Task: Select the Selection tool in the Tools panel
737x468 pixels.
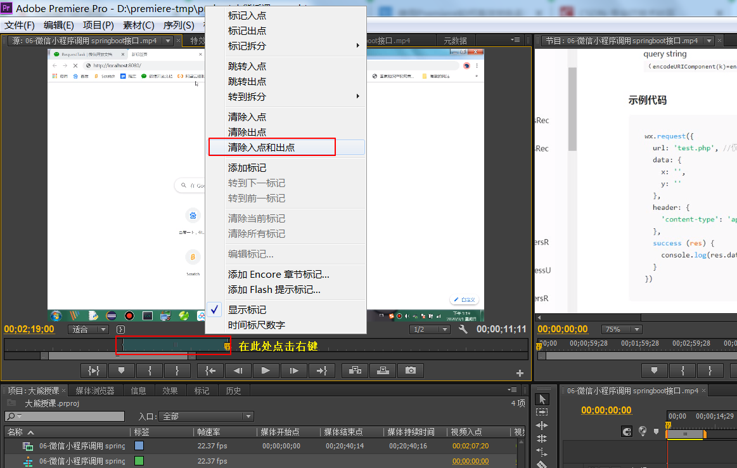Action: click(543, 400)
